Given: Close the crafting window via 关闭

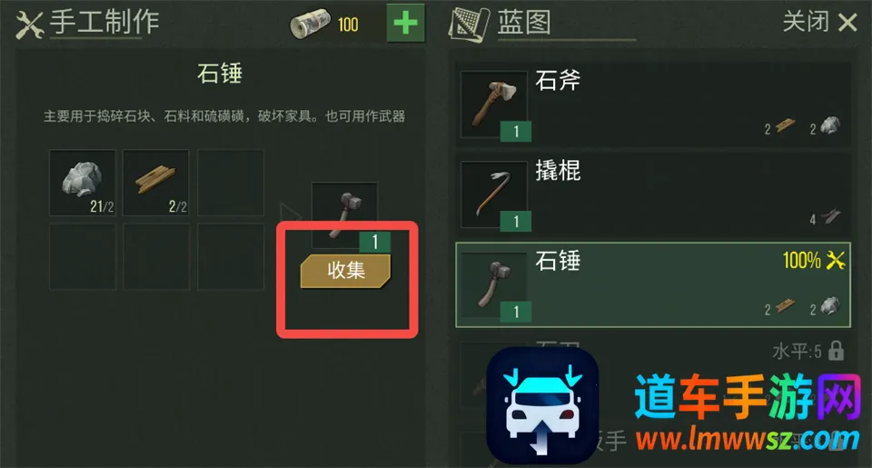Looking at the screenshot, I should pyautogui.click(x=819, y=22).
